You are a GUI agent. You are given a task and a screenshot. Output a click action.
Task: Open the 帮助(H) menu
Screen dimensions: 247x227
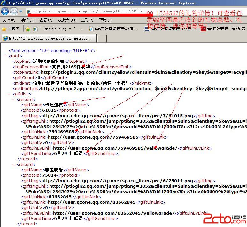coord(105,20)
